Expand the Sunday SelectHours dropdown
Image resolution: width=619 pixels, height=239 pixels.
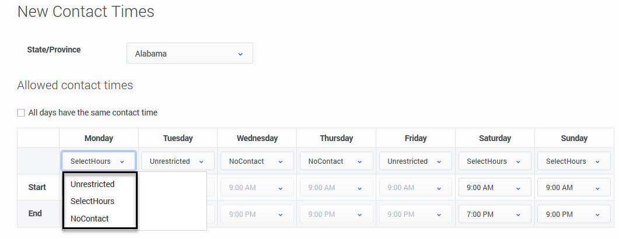573,161
